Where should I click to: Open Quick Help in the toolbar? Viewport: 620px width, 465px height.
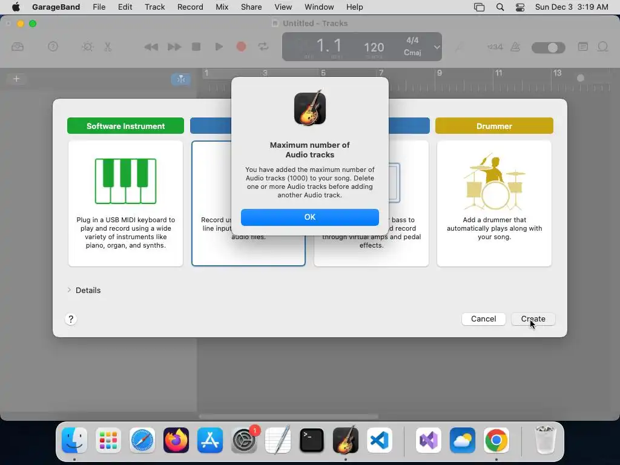pos(53,47)
